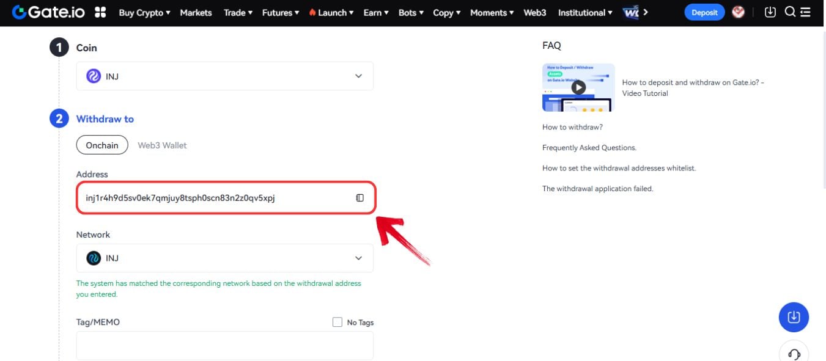Open the apps grid icon beside the logo
The width and height of the screenshot is (826, 361).
tap(101, 12)
